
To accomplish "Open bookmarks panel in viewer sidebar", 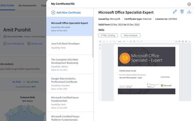I will click(x=100, y=48).
